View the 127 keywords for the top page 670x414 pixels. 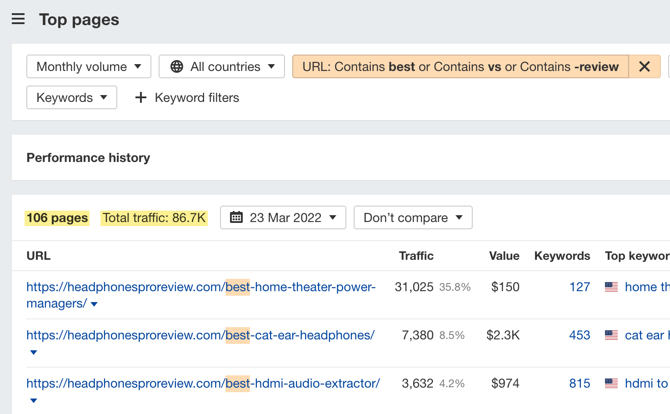580,287
